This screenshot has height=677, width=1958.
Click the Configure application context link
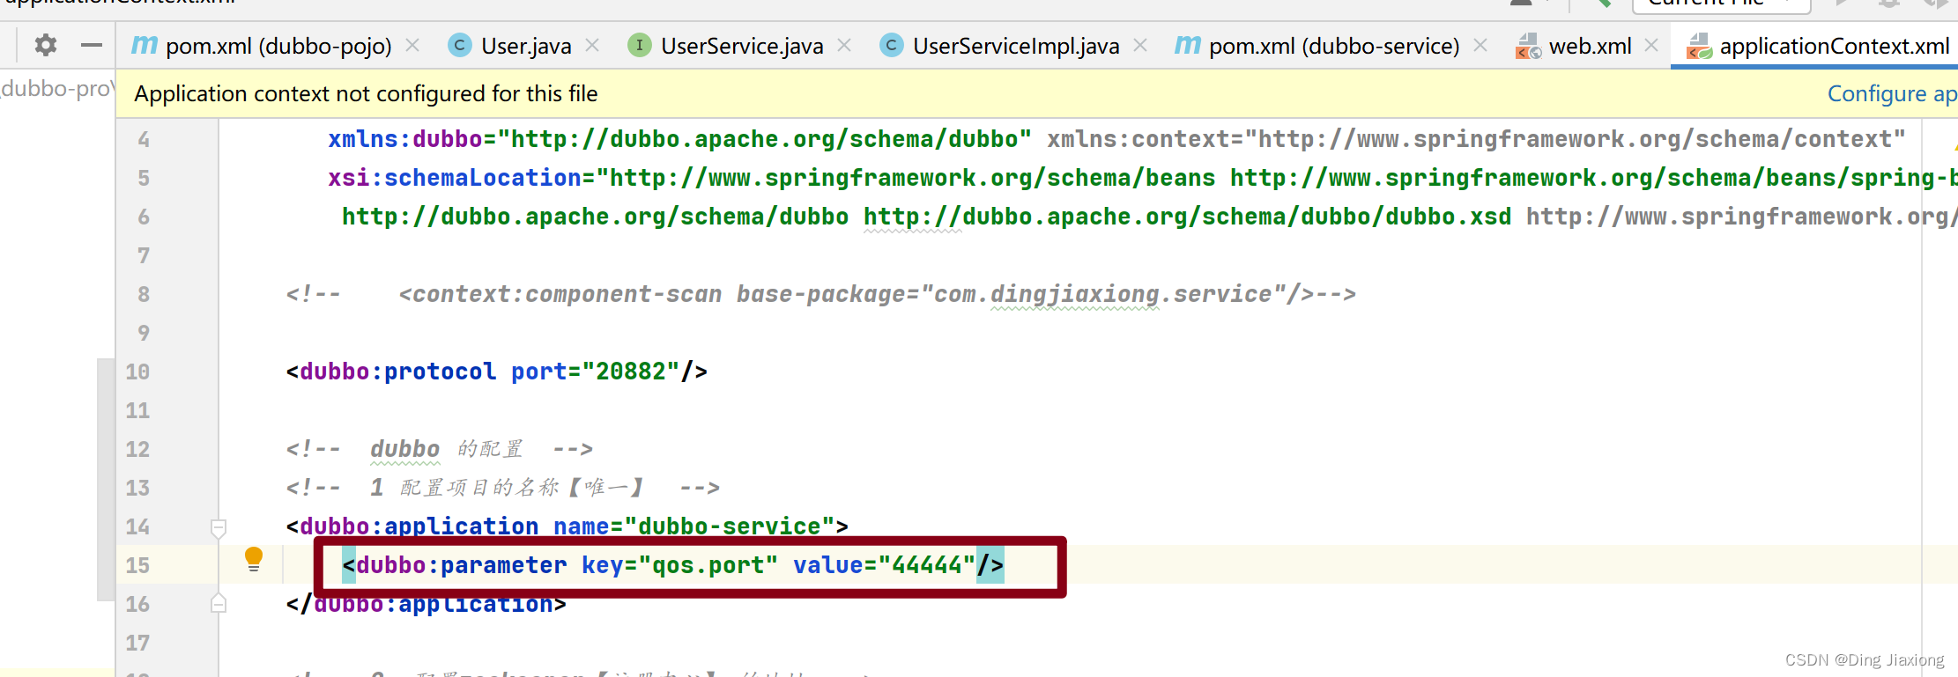pyautogui.click(x=1892, y=93)
